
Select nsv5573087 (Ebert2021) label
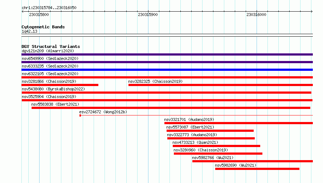[x=190, y=127]
